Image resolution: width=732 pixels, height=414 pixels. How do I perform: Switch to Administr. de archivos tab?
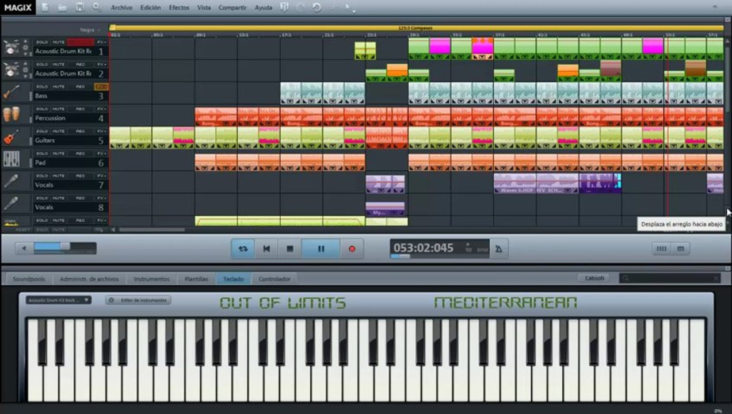[89, 279]
